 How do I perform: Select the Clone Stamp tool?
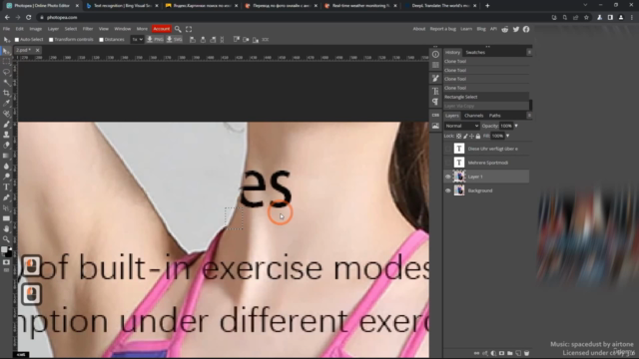pyautogui.click(x=6, y=135)
